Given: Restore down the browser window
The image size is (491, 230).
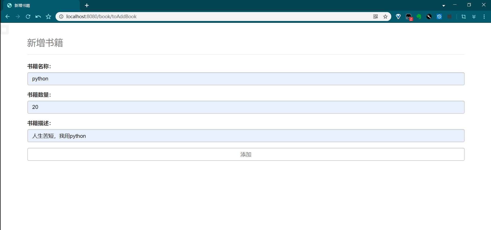Looking at the screenshot, I should click(x=469, y=5).
